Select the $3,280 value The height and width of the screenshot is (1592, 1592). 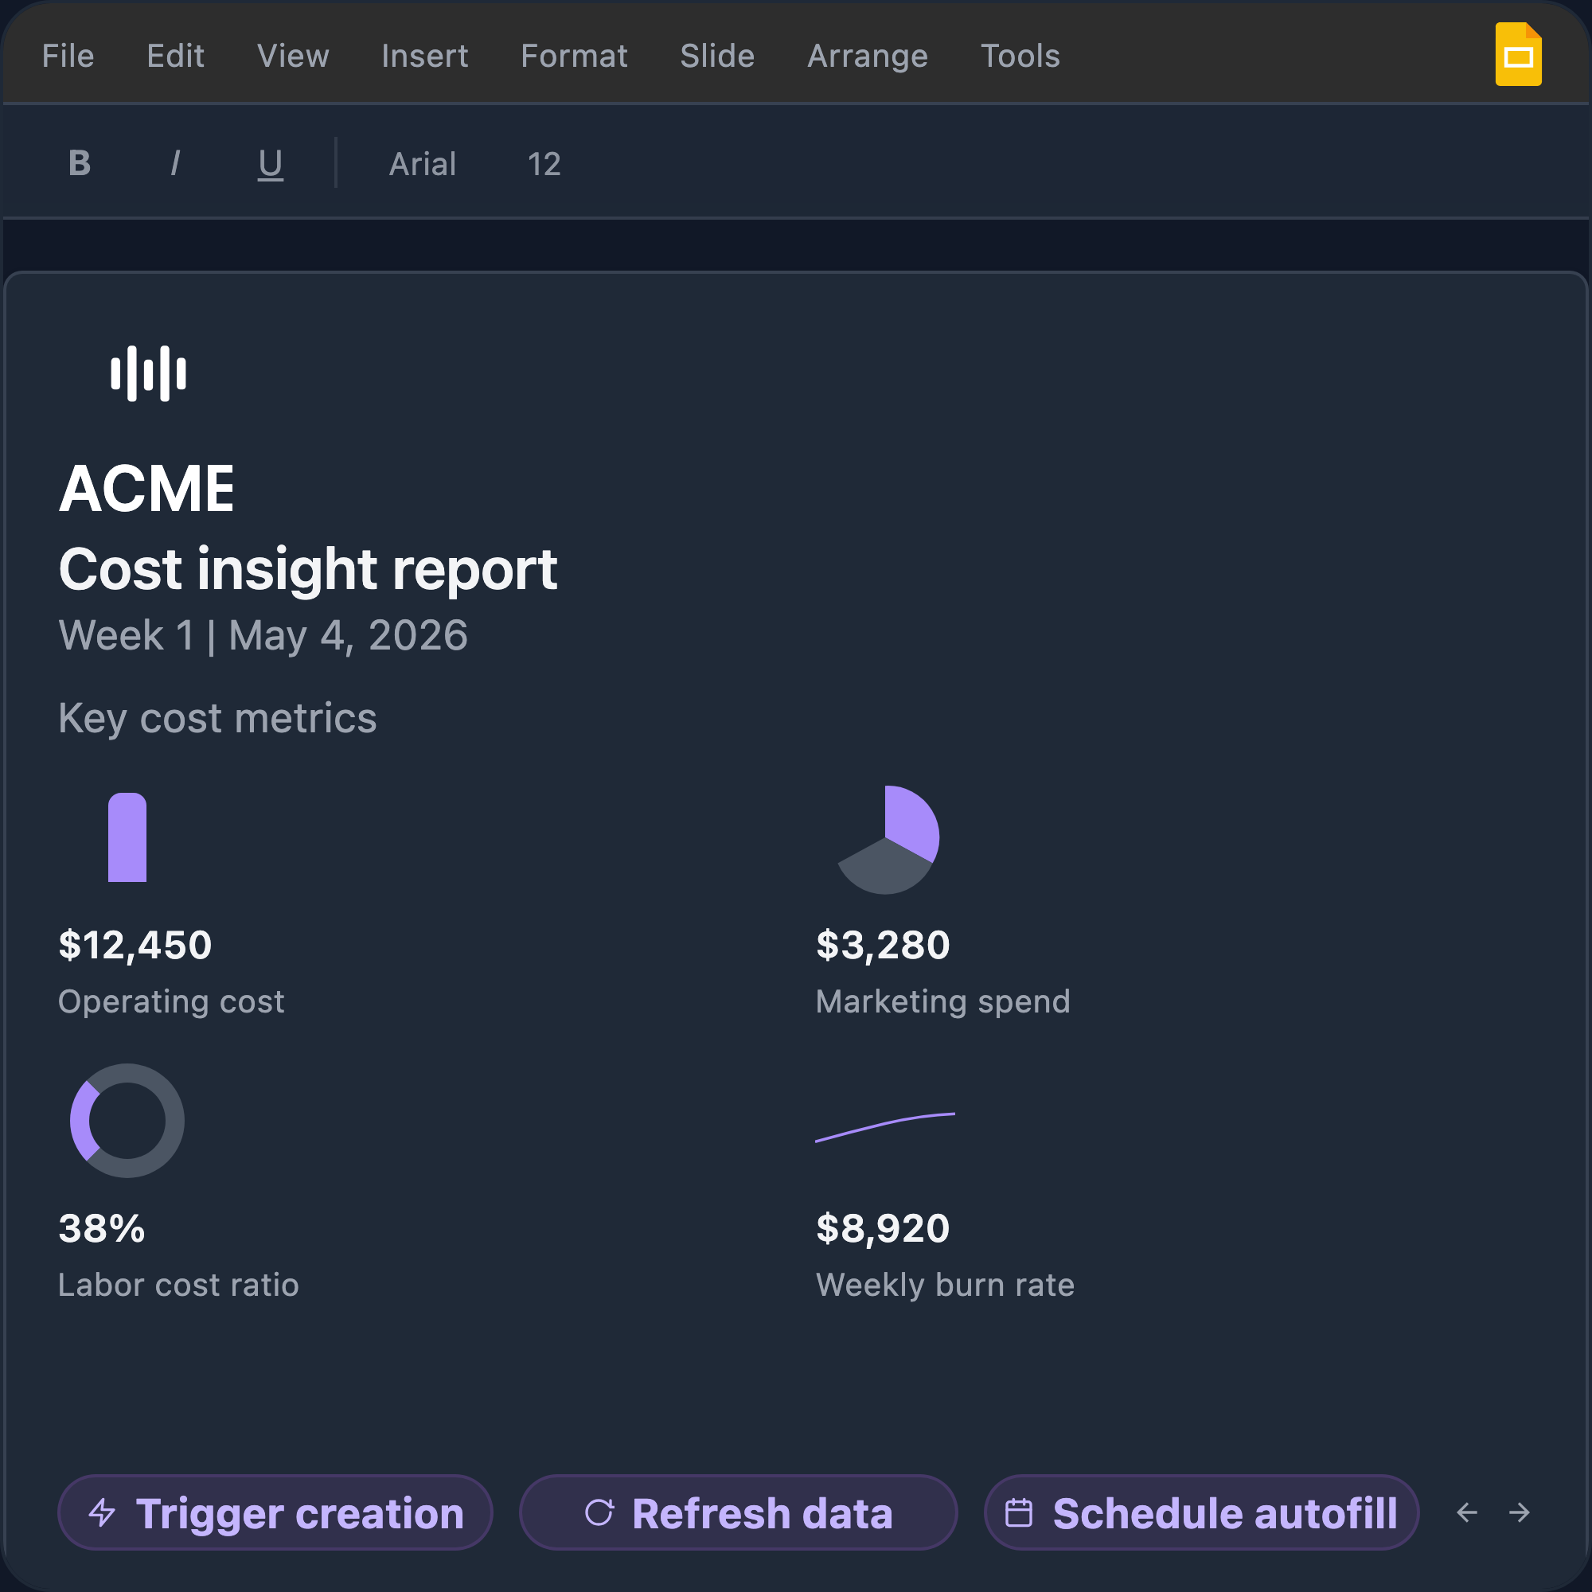(883, 944)
